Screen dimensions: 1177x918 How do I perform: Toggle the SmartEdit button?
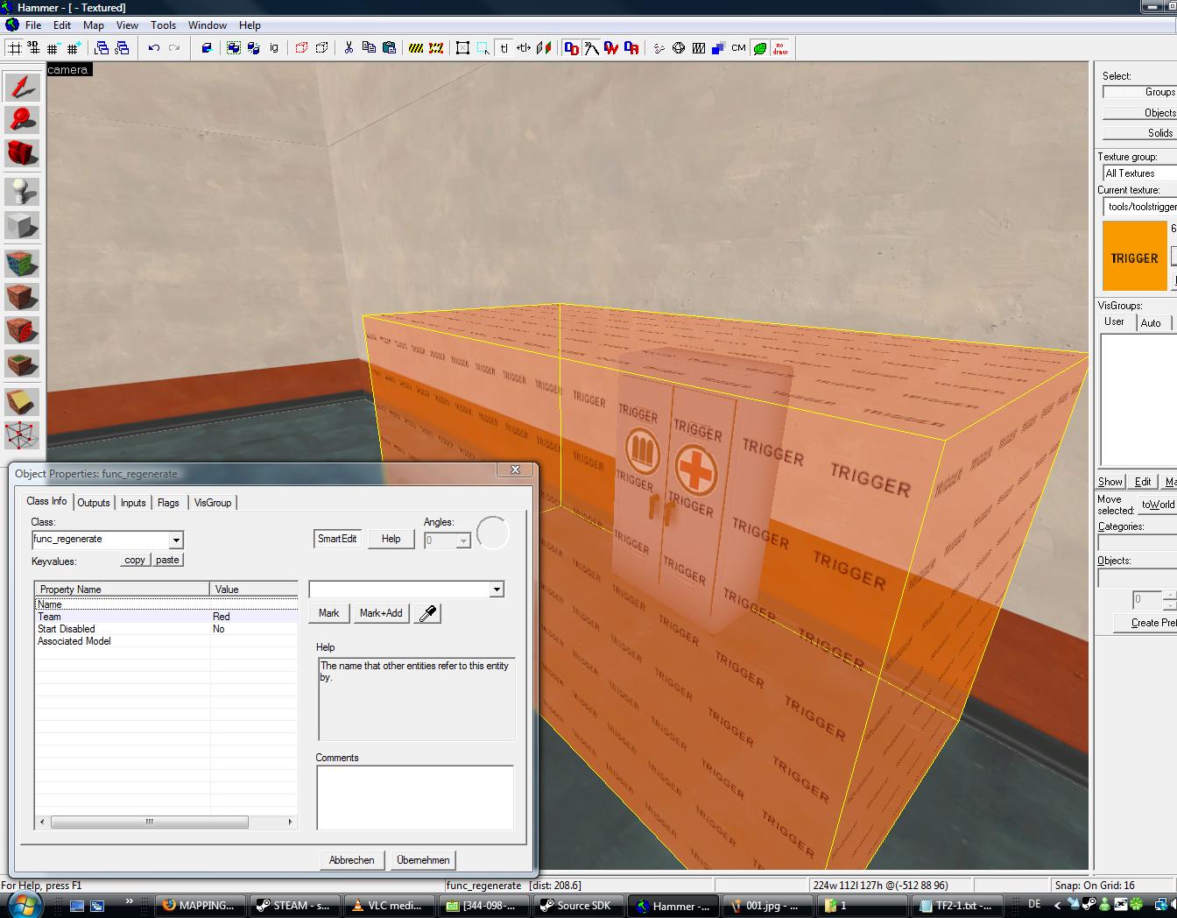tap(337, 539)
